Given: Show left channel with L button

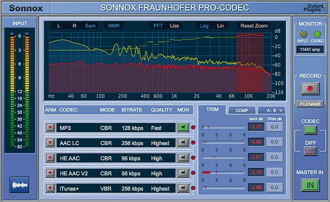Looking at the screenshot, I should pyautogui.click(x=59, y=26).
